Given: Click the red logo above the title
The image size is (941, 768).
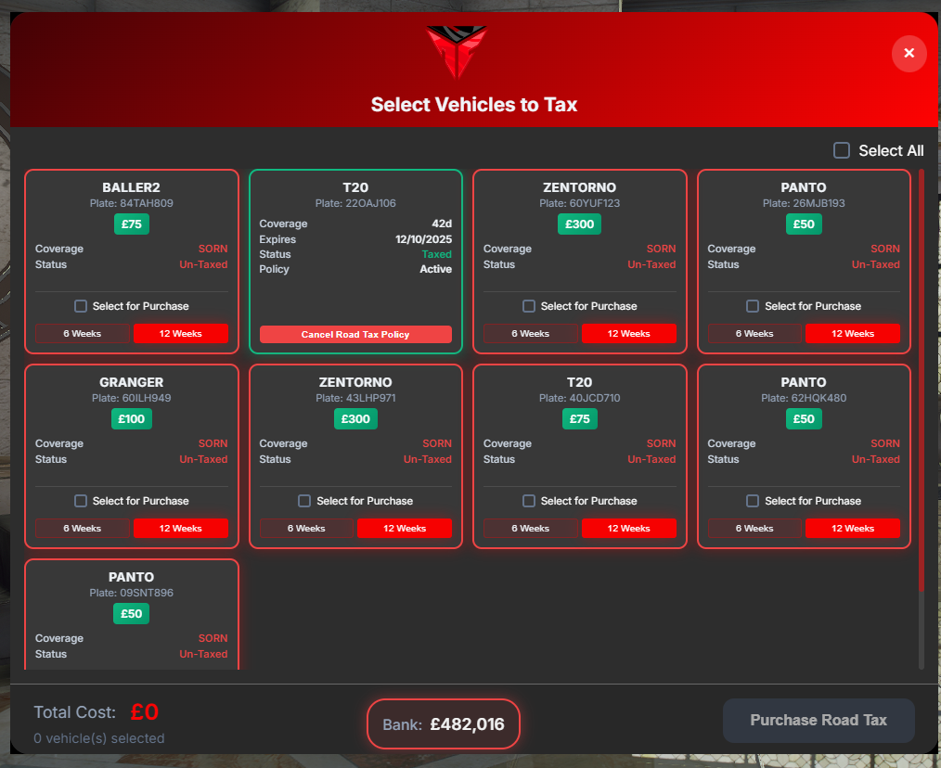Looking at the screenshot, I should point(456,52).
